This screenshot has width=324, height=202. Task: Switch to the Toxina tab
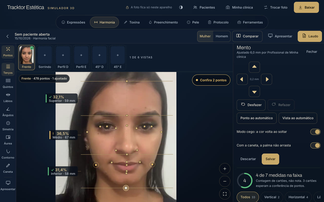pyautogui.click(x=132, y=22)
